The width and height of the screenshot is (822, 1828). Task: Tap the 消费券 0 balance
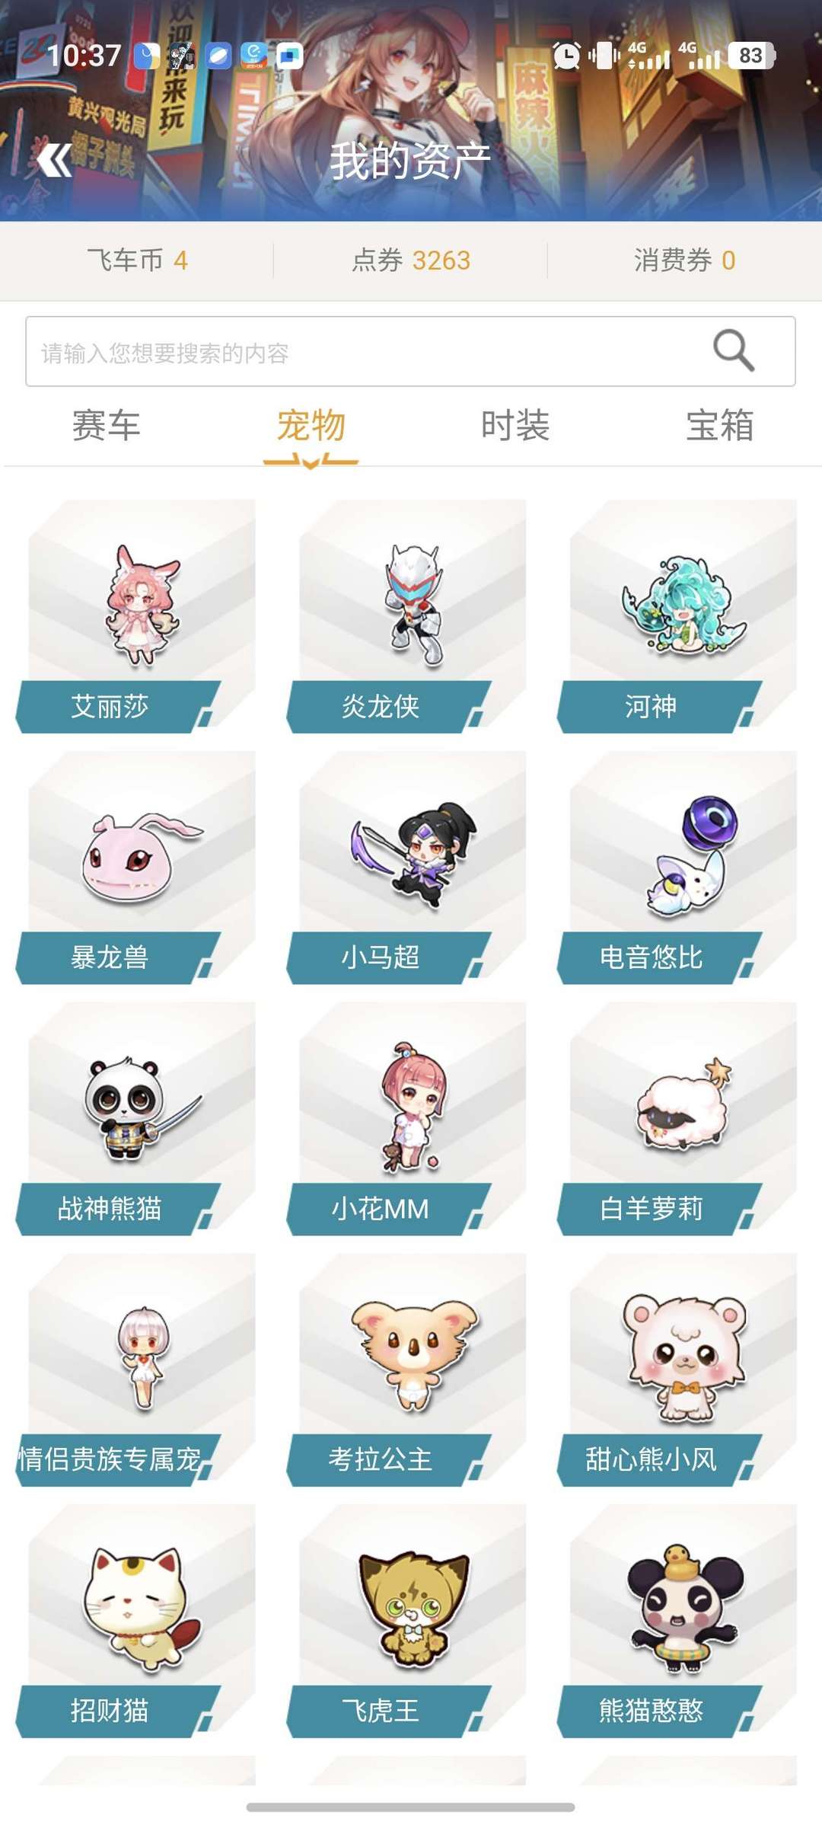click(684, 260)
